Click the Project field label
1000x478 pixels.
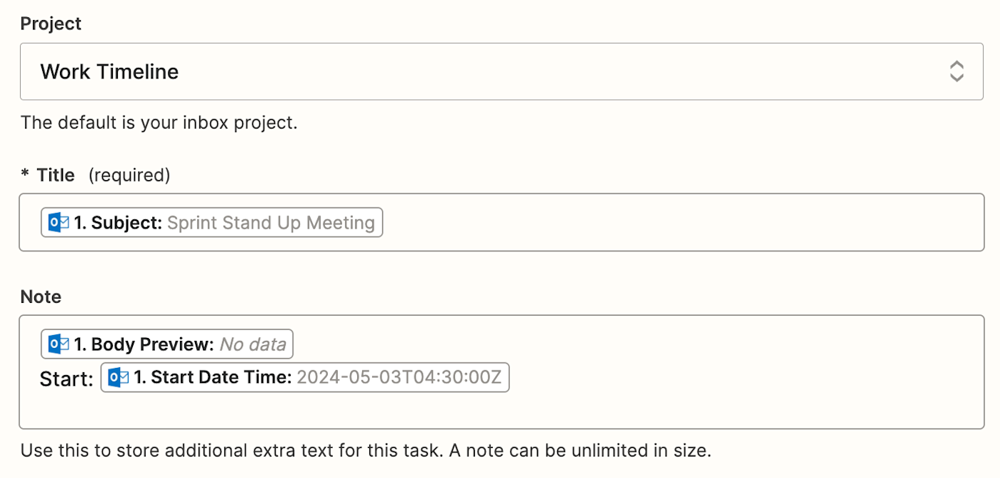(51, 24)
